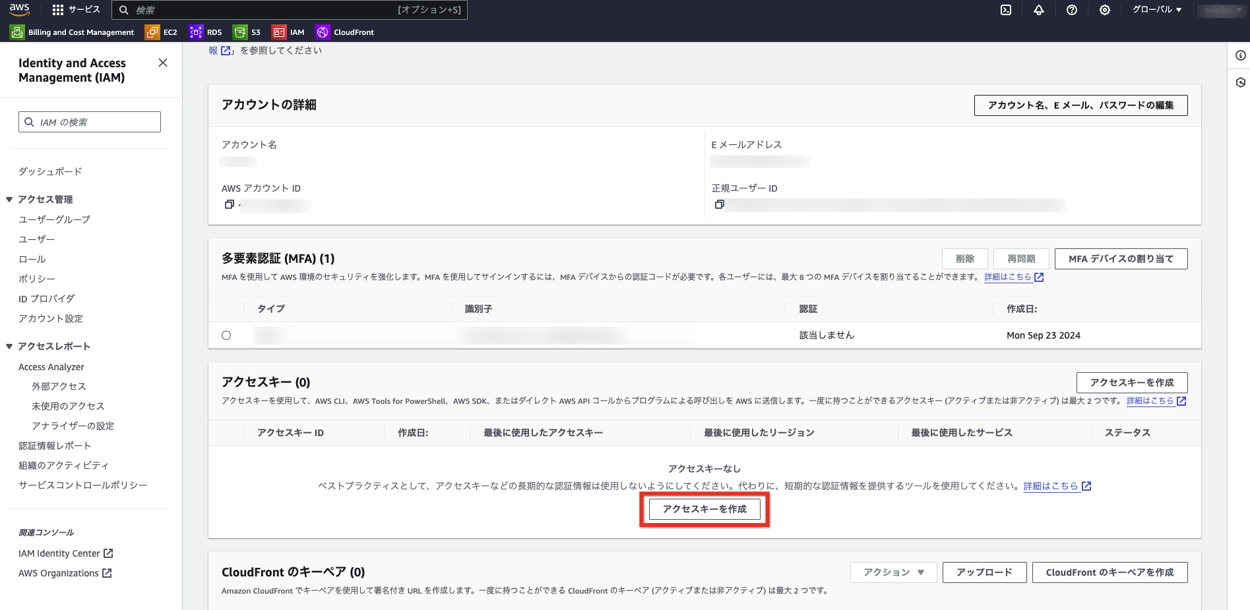Open CloudShell terminal icon
1250x610 pixels.
pos(1006,10)
